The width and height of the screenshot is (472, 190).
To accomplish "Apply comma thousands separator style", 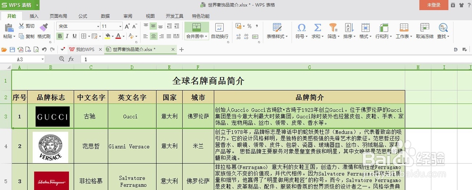I will [x=257, y=26].
